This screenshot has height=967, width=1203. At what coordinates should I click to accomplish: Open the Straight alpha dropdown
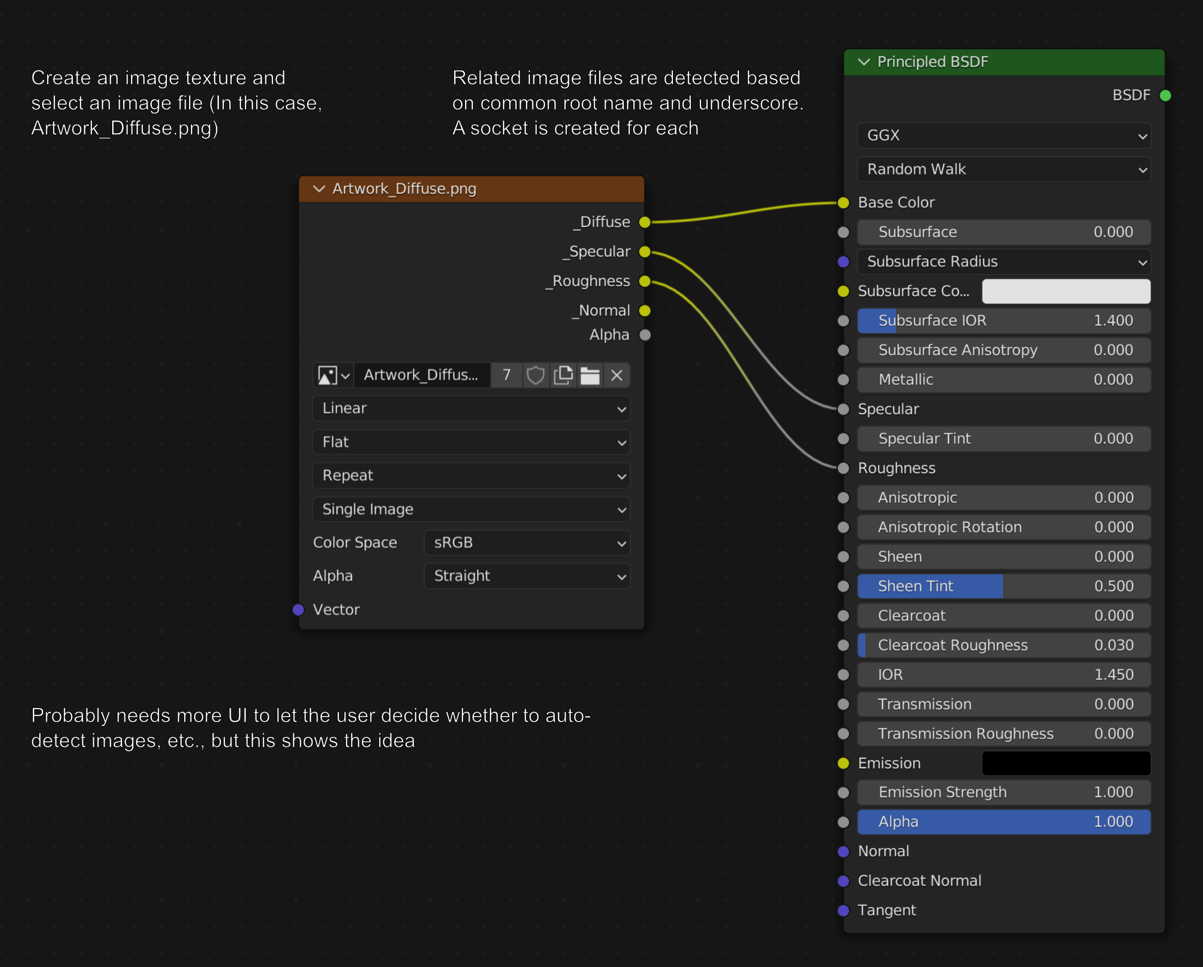[x=527, y=576]
